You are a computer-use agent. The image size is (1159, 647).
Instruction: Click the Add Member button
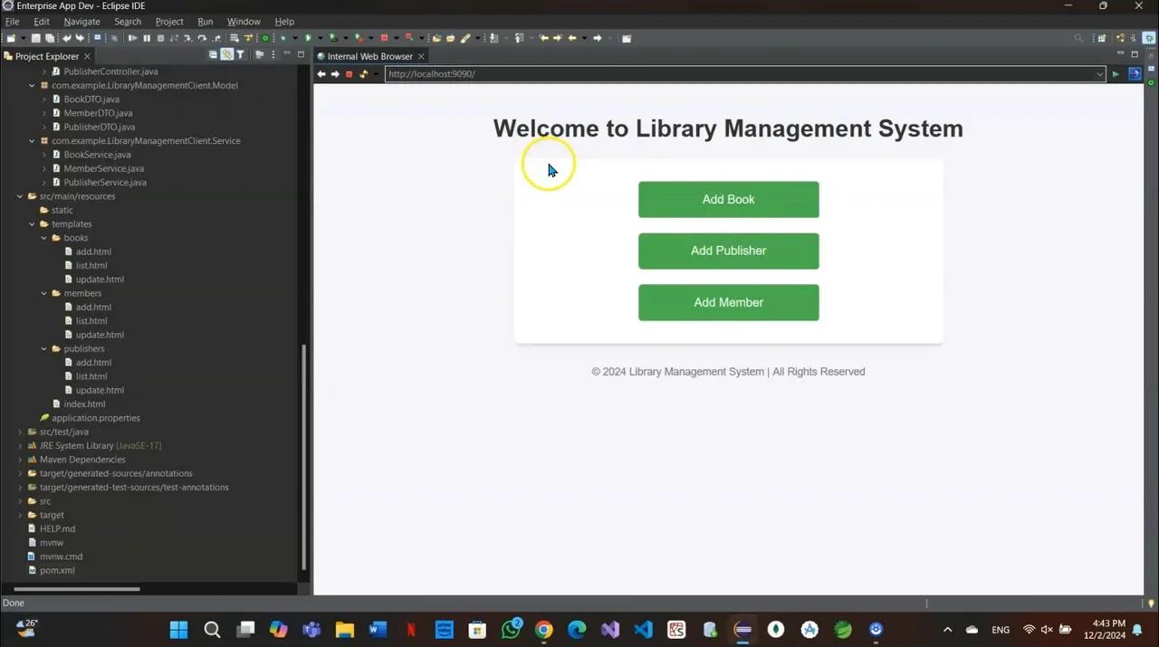[728, 302]
